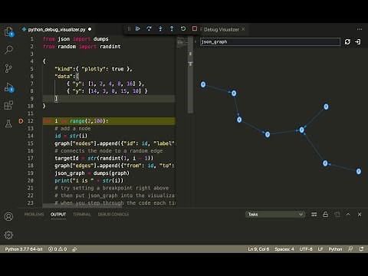Continue debugging with the play button
Image resolution: width=368 pixels, height=276 pixels.
coord(138,28)
